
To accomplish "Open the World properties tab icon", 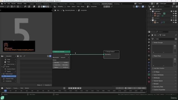I will coord(149,52).
